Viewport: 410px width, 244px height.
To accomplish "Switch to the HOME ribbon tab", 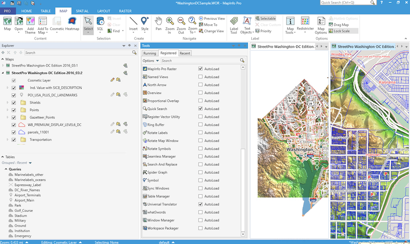I will click(27, 11).
